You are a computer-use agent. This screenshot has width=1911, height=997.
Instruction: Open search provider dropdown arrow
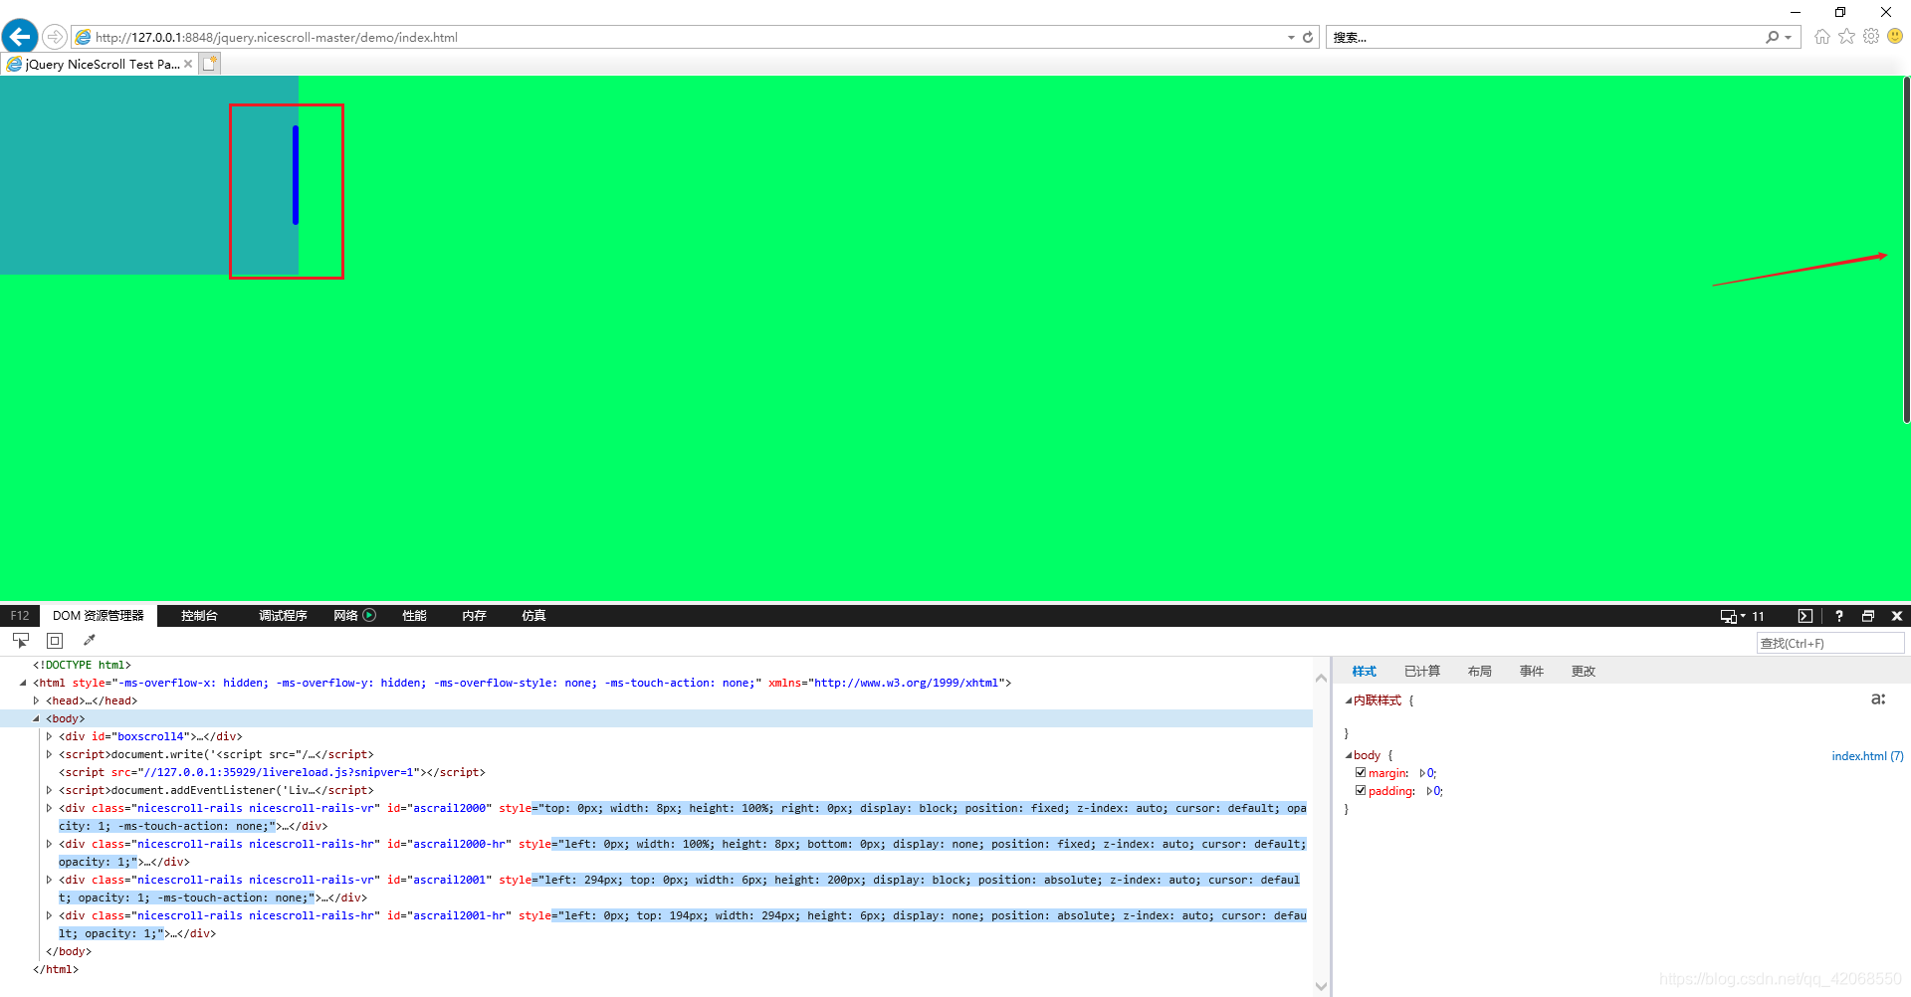click(x=1789, y=38)
